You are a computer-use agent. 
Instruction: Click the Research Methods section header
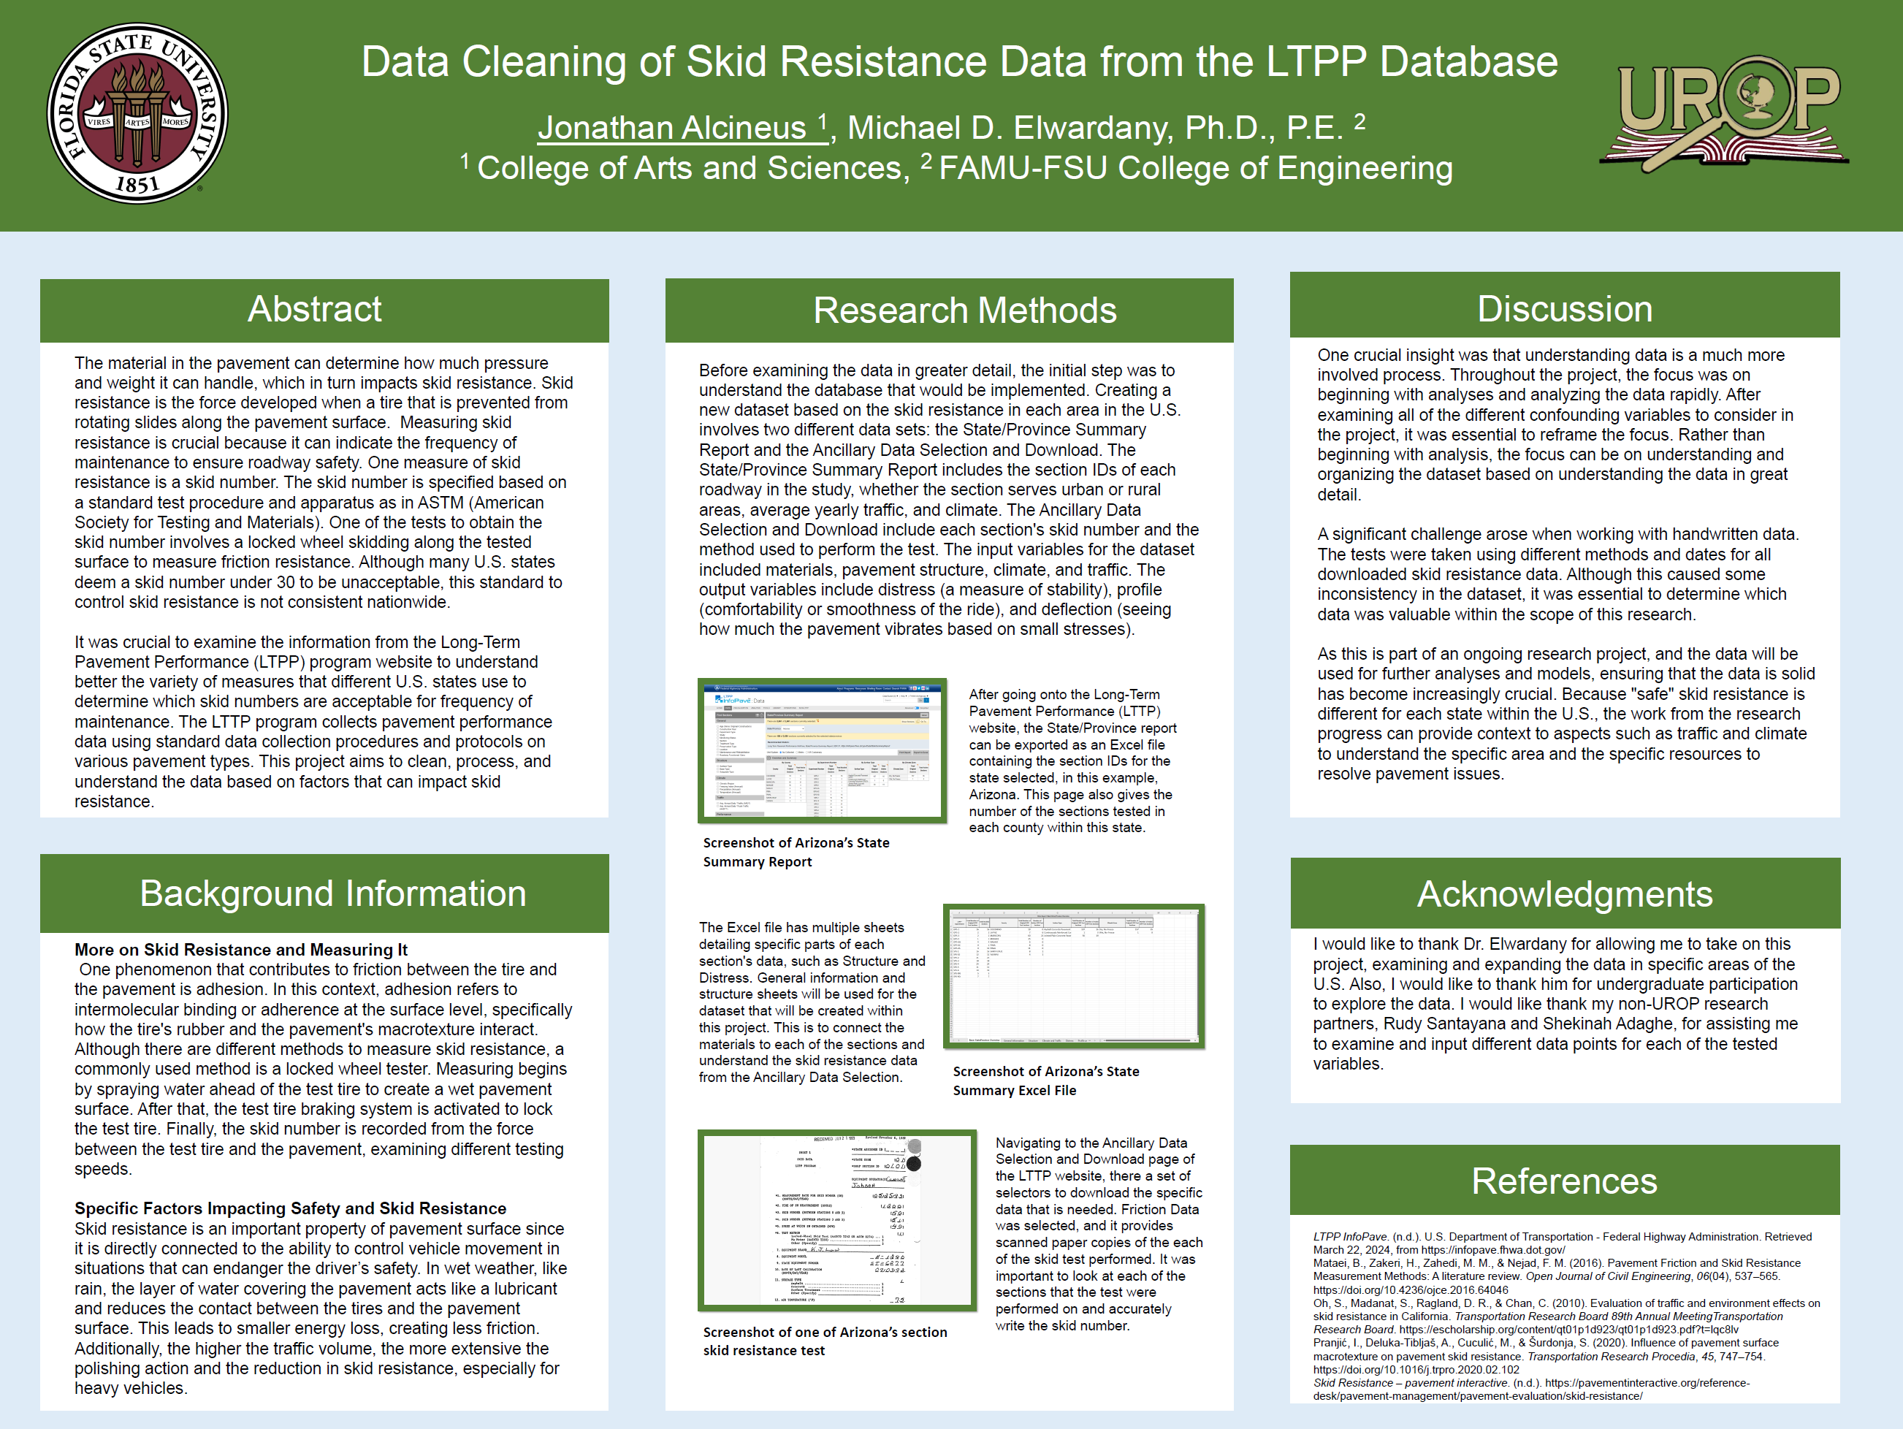click(x=964, y=310)
